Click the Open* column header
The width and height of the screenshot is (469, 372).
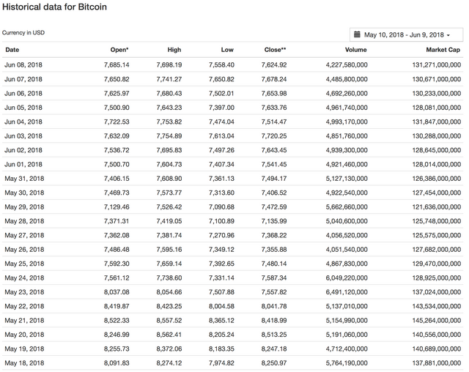119,50
